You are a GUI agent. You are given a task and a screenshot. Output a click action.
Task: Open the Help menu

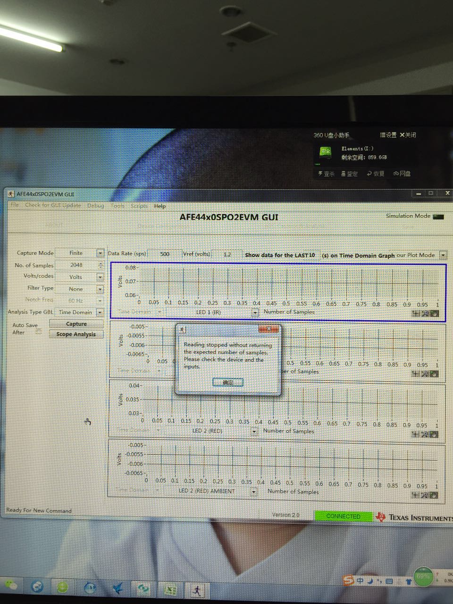click(x=160, y=206)
